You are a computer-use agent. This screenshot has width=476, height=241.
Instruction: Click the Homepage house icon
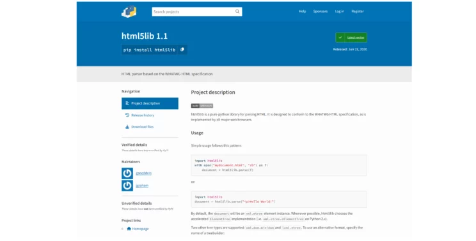tap(129, 229)
